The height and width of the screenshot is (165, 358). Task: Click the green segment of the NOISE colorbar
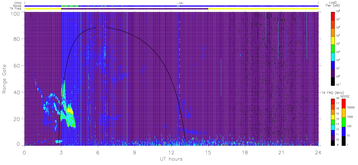point(343,122)
